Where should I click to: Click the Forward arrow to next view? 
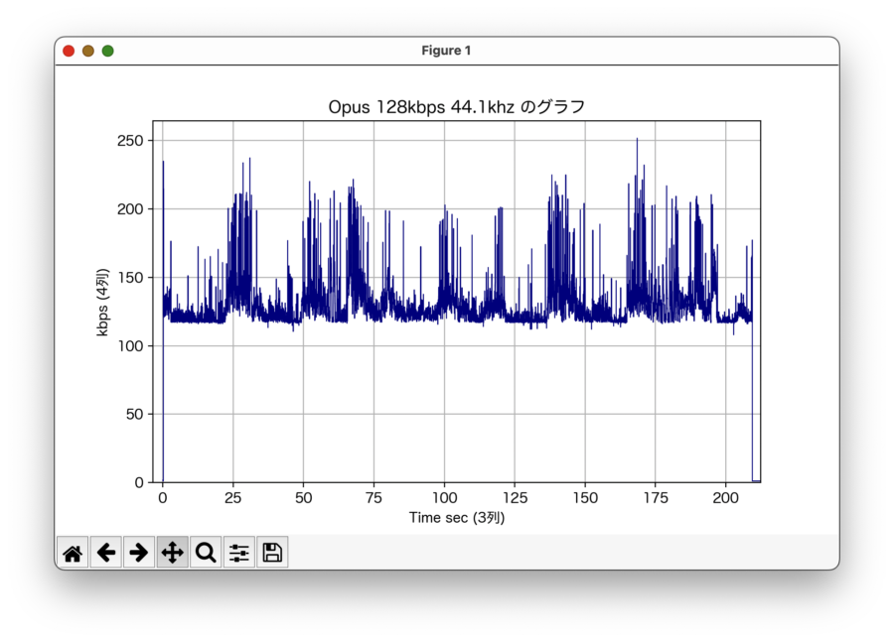[139, 553]
